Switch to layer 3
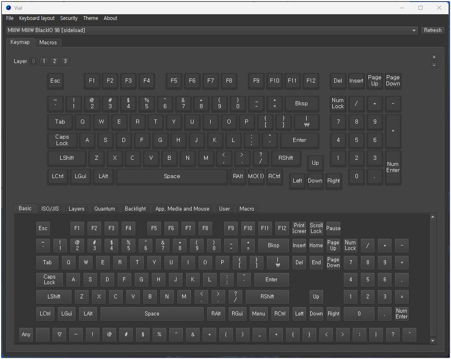 (65, 61)
